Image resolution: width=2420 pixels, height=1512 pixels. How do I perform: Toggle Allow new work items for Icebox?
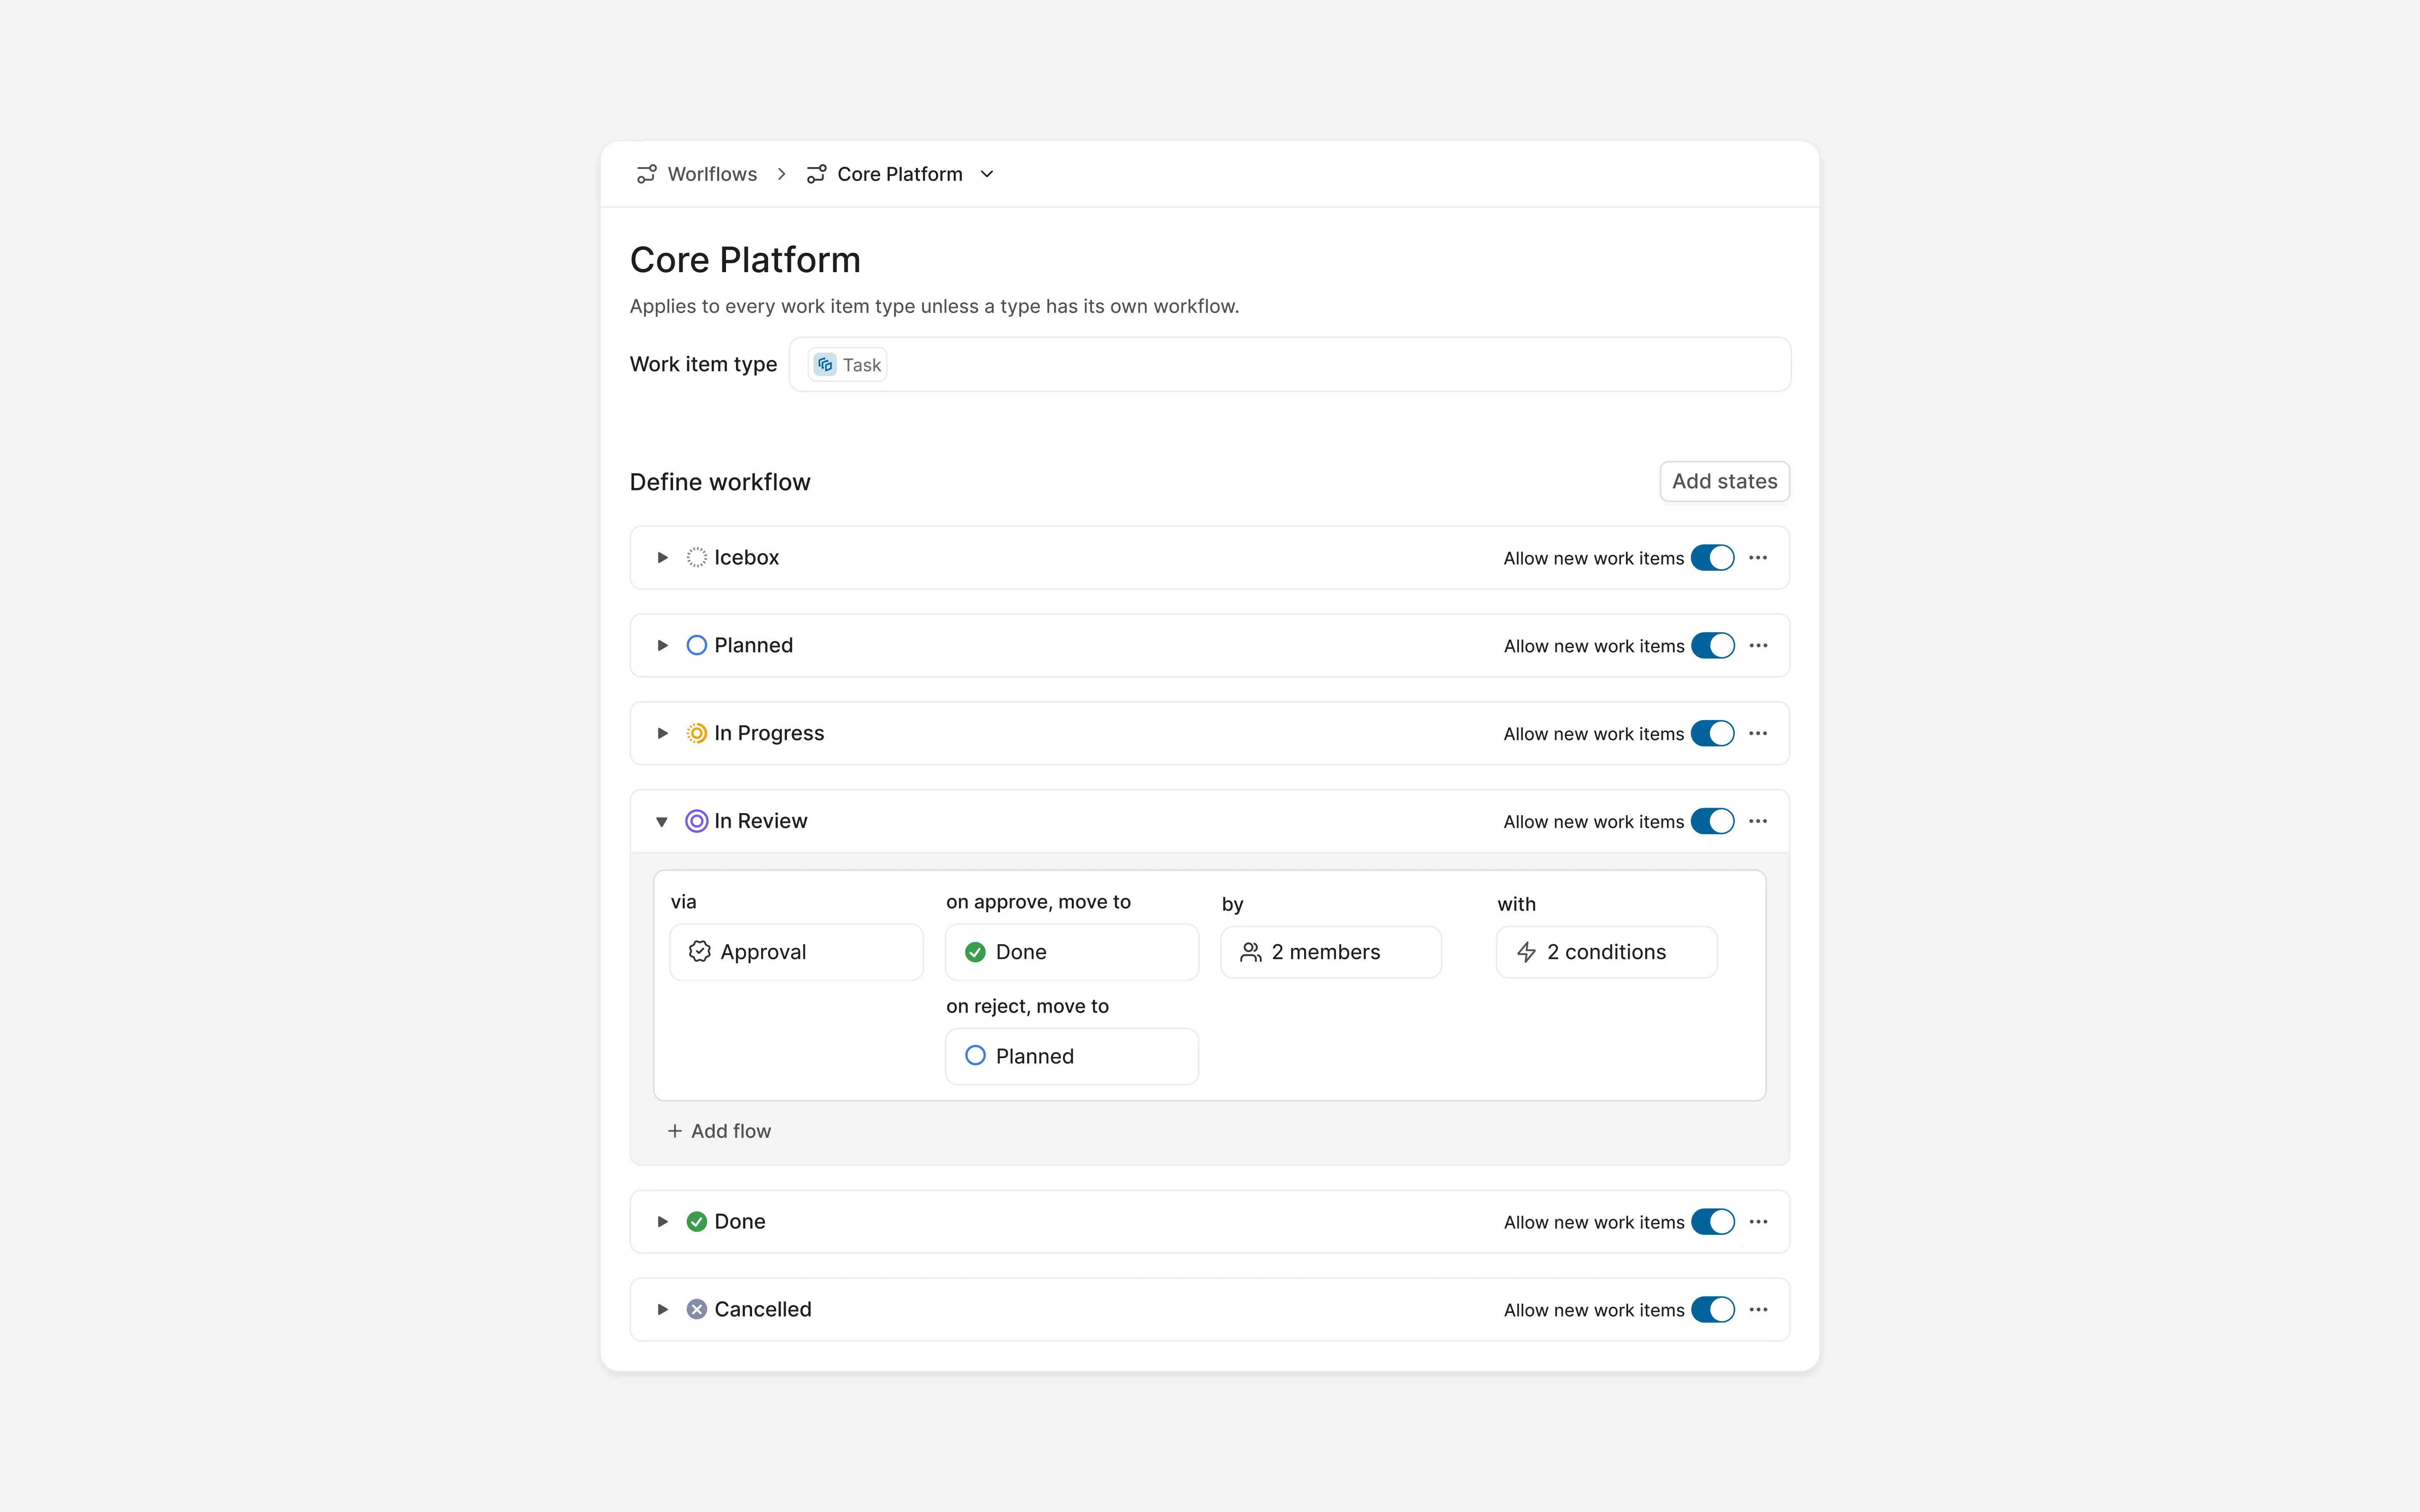point(1713,558)
